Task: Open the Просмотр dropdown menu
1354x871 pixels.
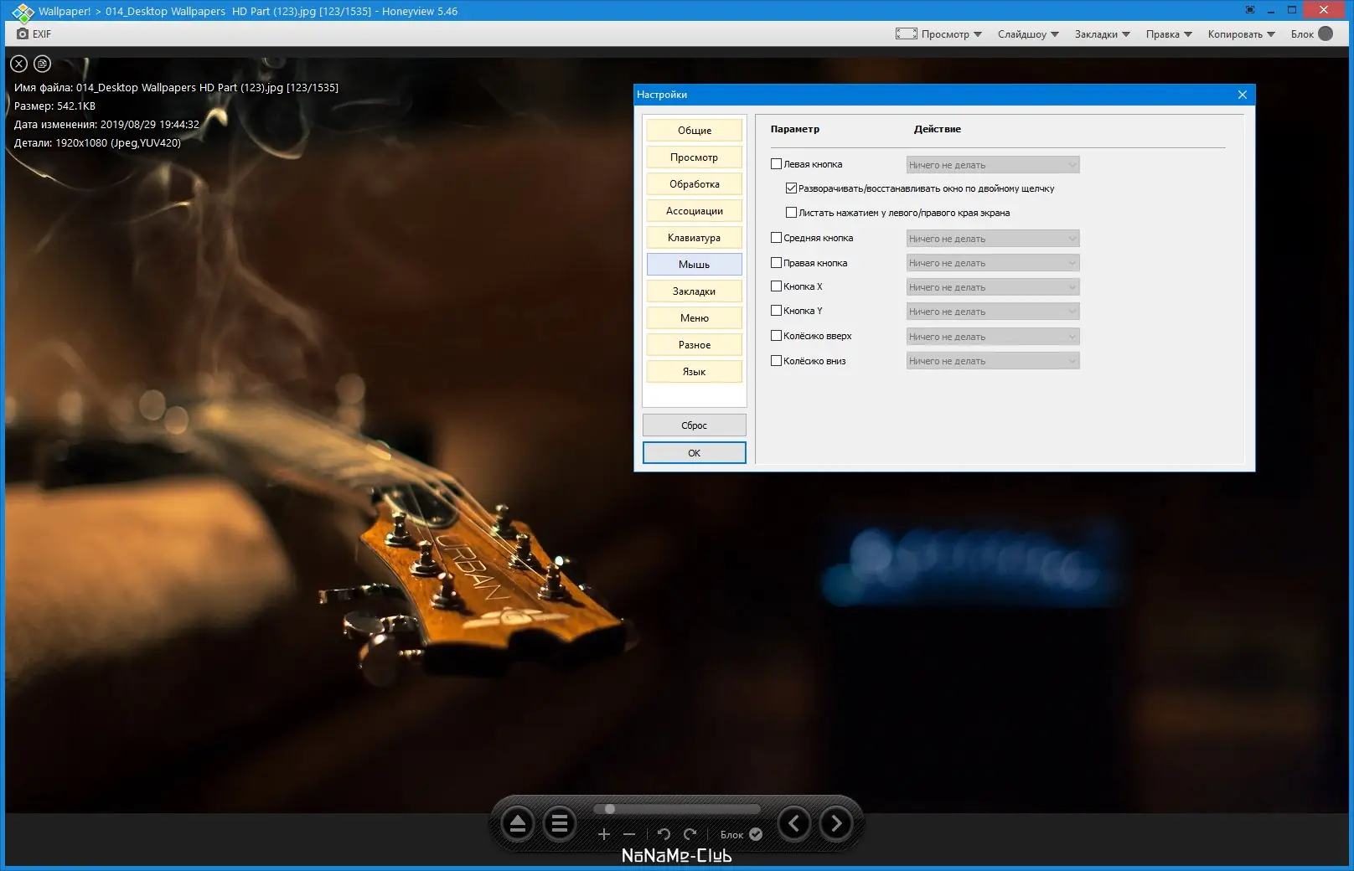Action: tap(952, 34)
